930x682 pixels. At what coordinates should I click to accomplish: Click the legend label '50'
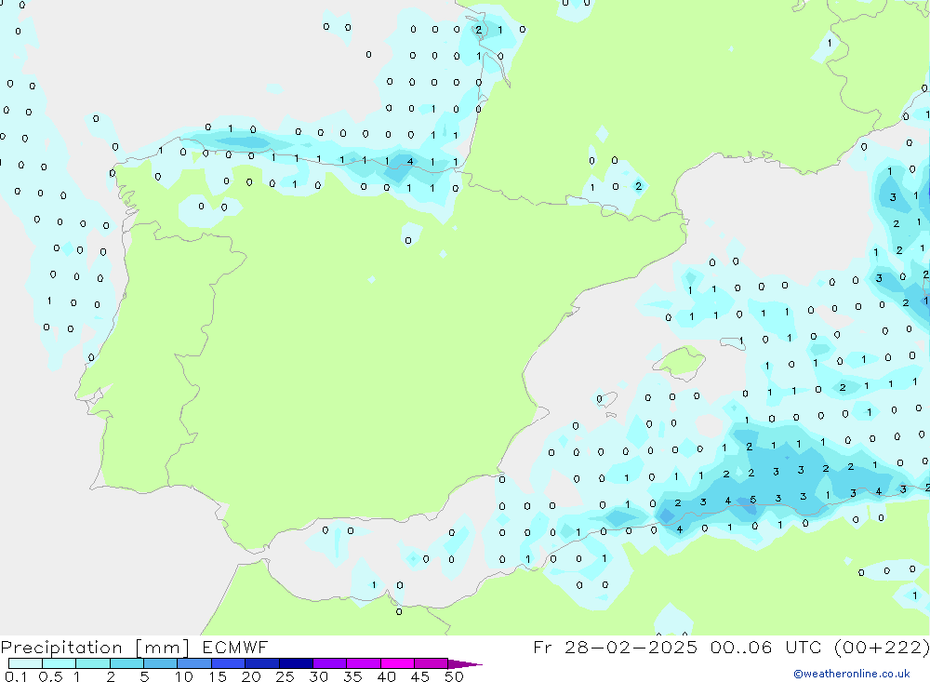tap(454, 676)
